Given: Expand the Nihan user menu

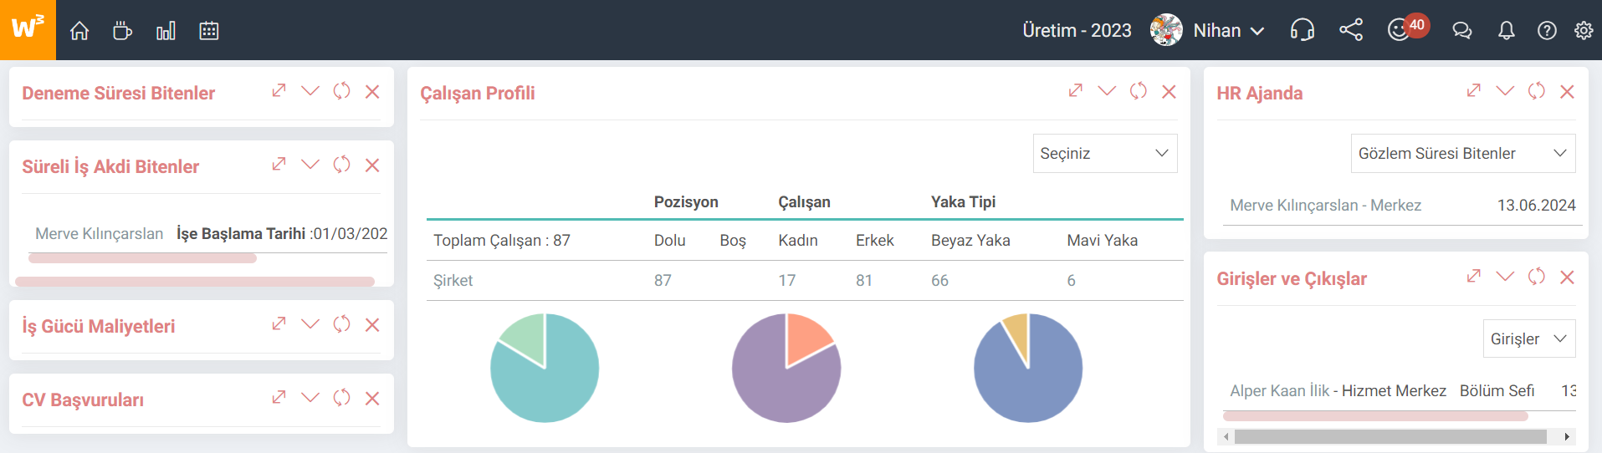Looking at the screenshot, I should tap(1208, 31).
